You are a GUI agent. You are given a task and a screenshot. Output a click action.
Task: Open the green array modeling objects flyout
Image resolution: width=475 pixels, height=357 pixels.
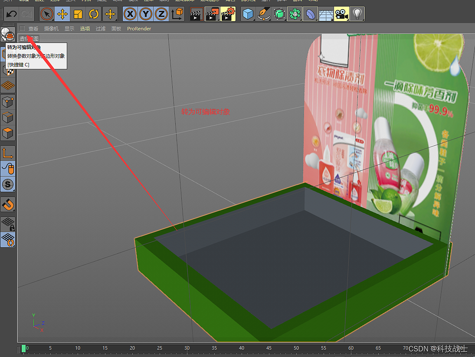point(295,14)
